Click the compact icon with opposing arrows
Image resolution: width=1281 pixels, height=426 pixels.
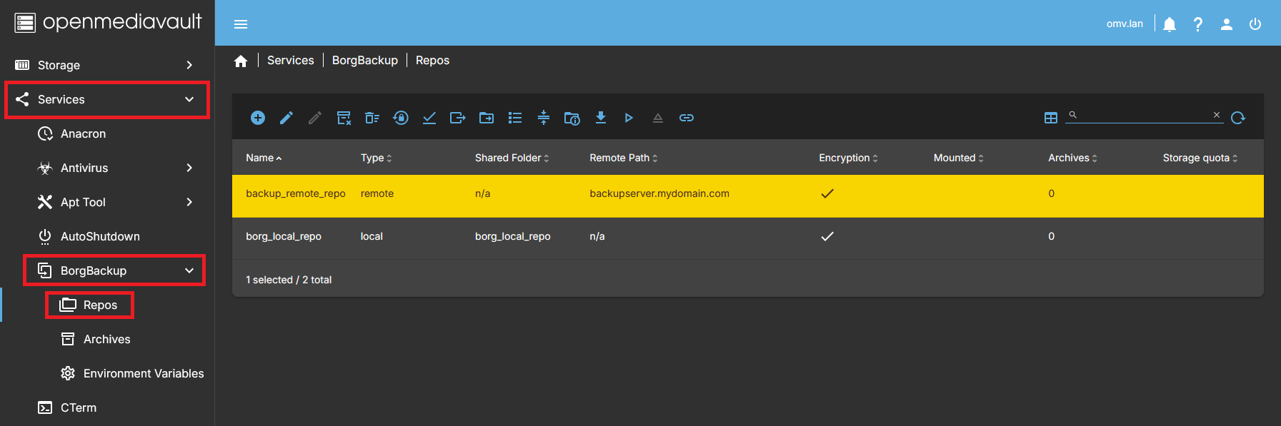point(544,118)
